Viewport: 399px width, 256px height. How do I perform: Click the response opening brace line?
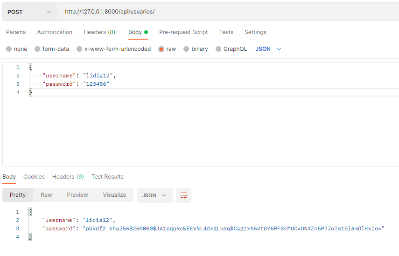(x=30, y=212)
